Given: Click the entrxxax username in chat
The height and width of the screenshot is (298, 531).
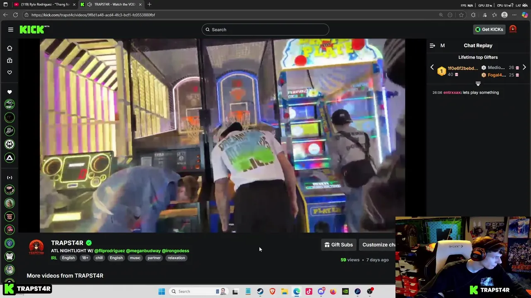Looking at the screenshot, I should point(452,92).
